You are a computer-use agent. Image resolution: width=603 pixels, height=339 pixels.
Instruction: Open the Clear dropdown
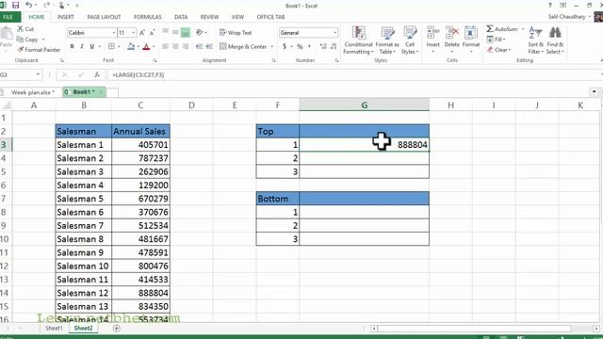[x=498, y=50]
